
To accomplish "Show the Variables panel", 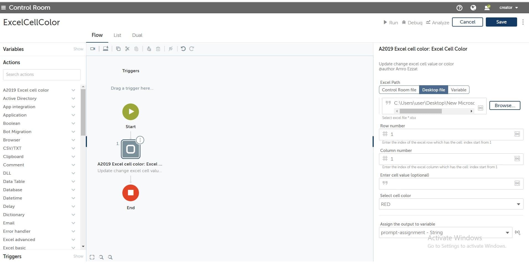I will pos(78,49).
